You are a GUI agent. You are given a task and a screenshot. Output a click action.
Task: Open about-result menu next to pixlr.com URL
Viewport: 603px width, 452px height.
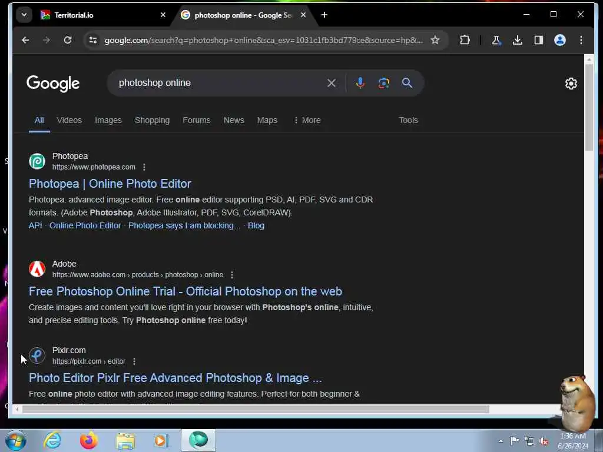click(134, 361)
